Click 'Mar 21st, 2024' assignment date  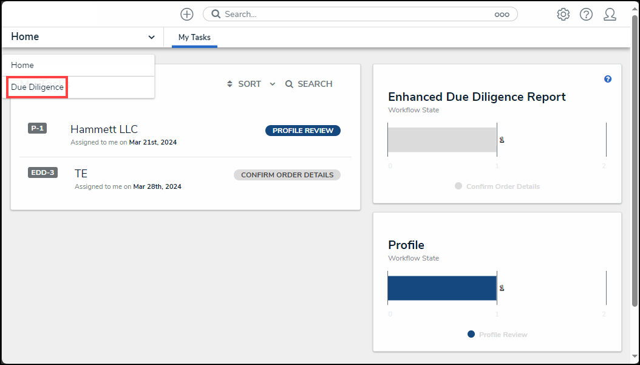[153, 143]
